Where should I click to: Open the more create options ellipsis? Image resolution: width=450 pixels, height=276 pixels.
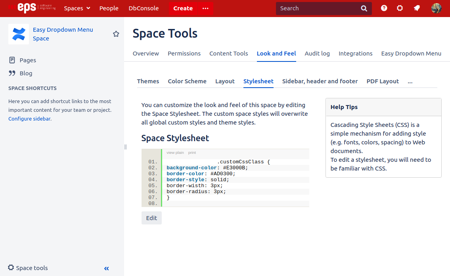(205, 8)
